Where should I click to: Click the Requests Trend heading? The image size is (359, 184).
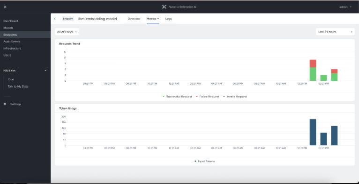[x=70, y=44]
